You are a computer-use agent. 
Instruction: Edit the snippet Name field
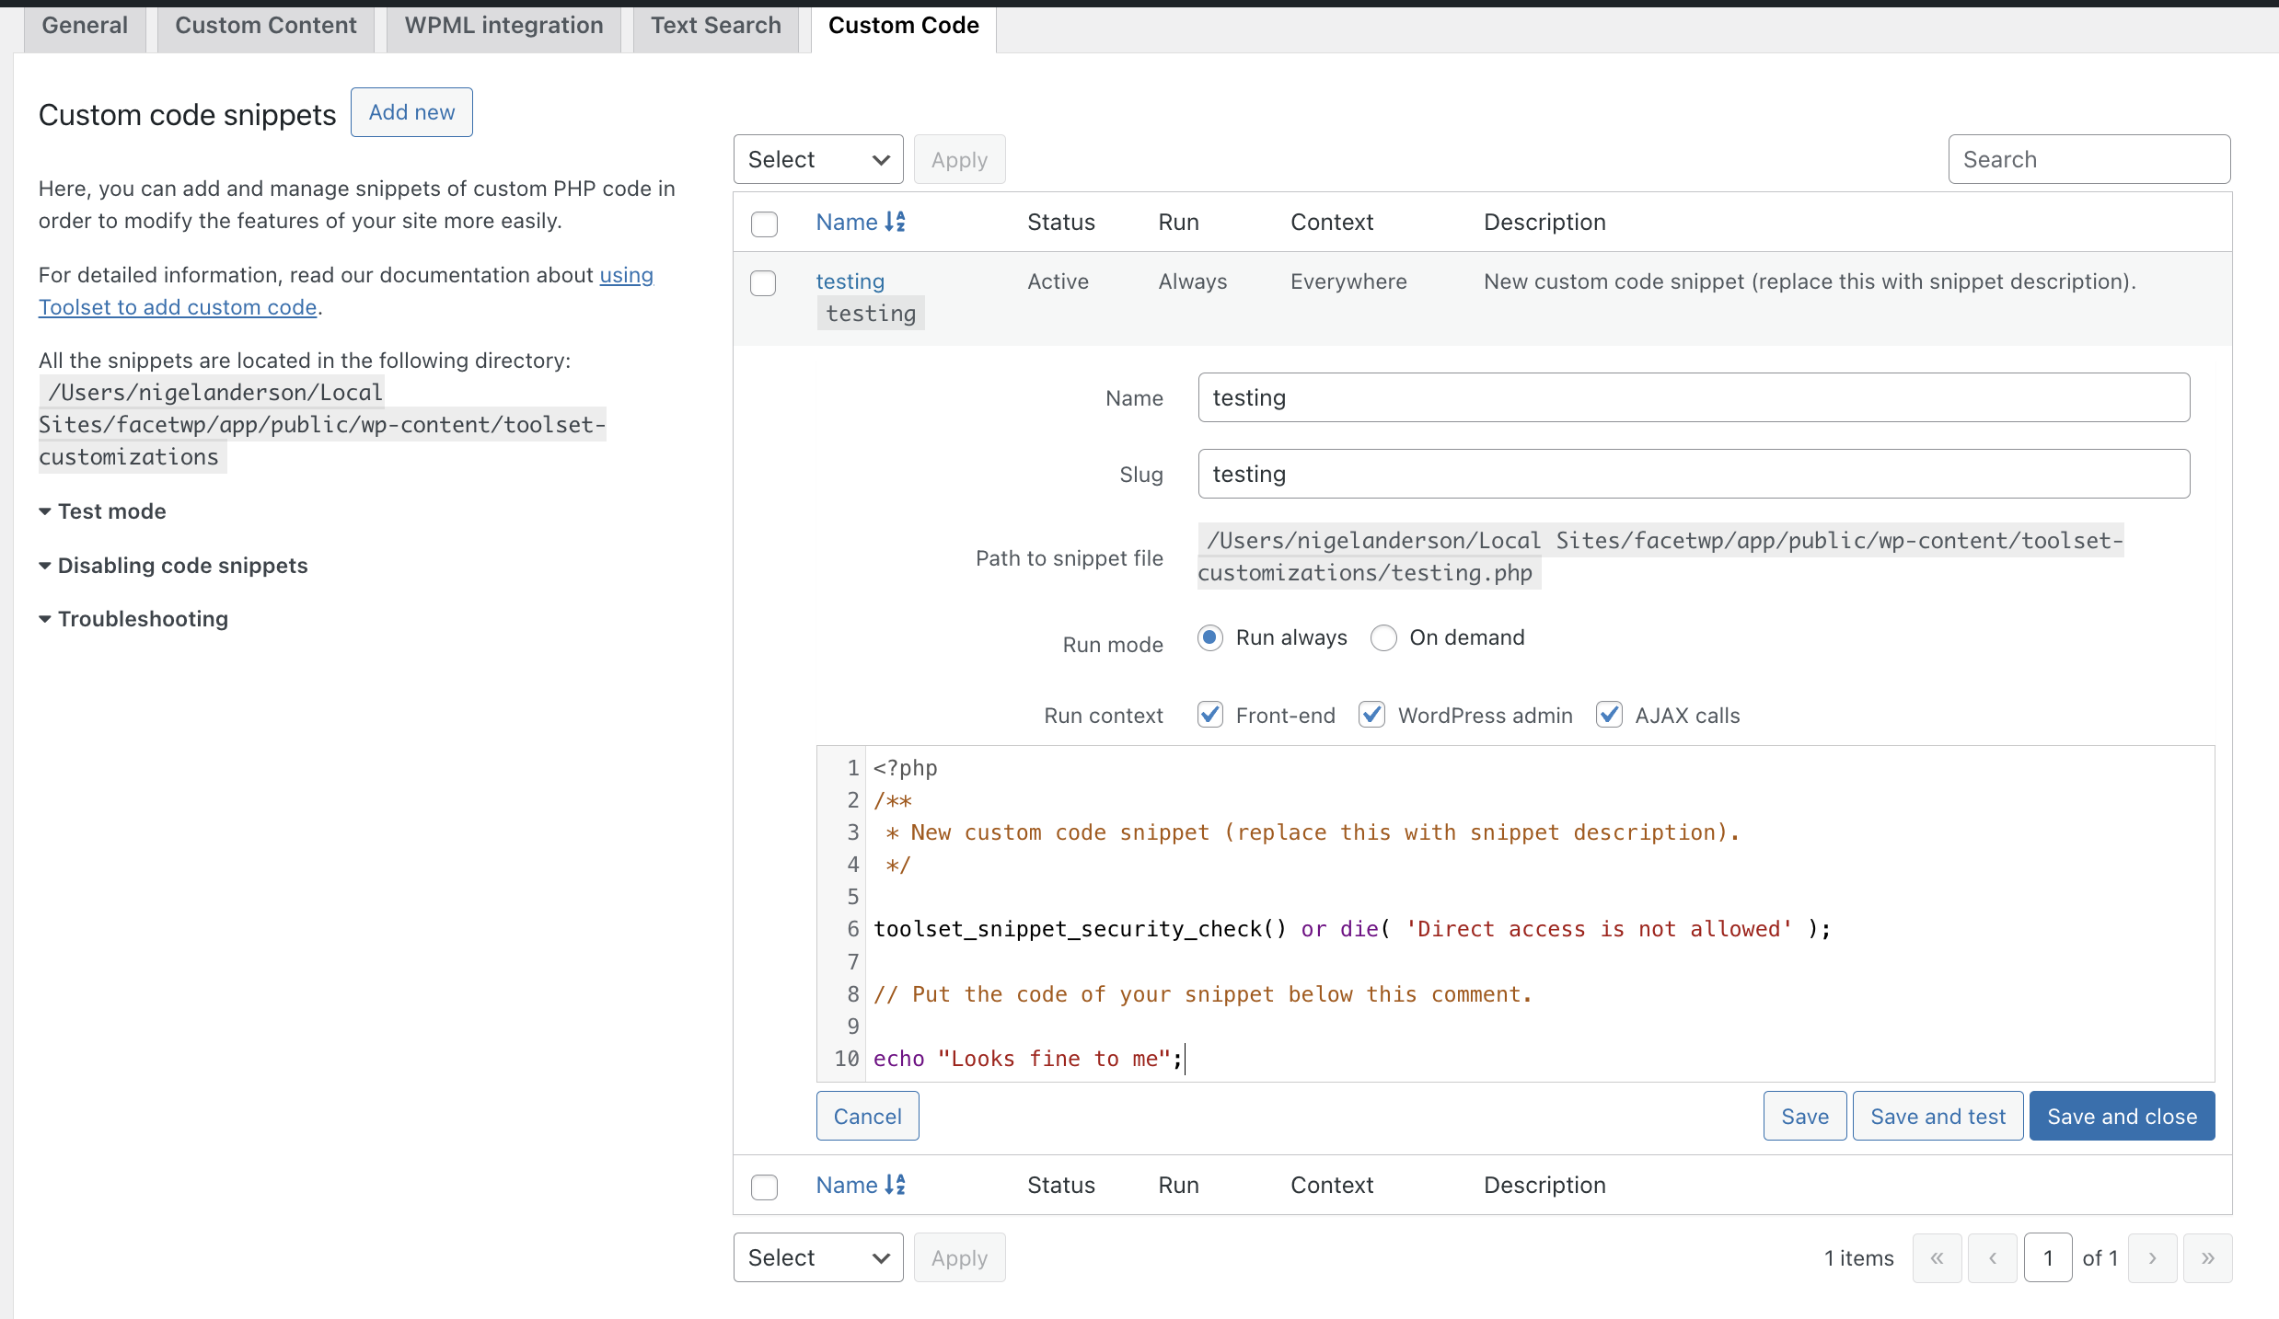[1694, 397]
